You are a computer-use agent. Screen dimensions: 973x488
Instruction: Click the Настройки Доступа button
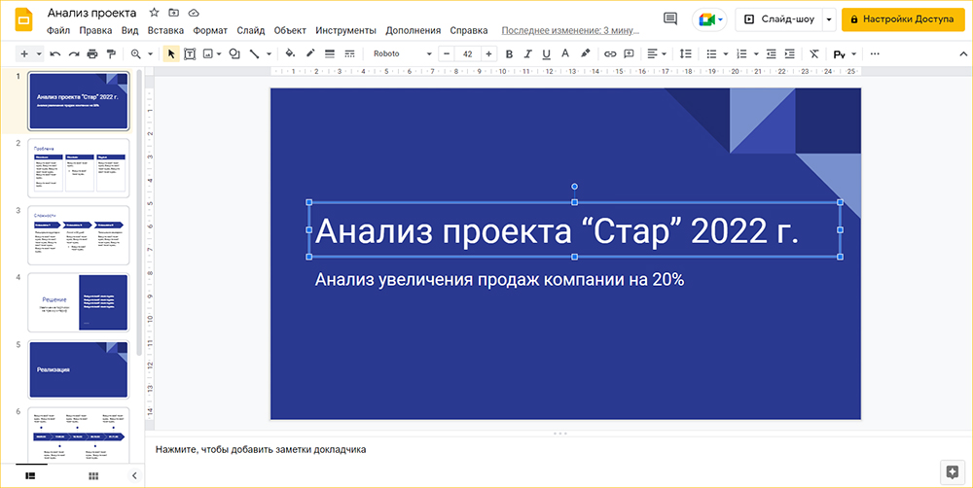(x=902, y=19)
